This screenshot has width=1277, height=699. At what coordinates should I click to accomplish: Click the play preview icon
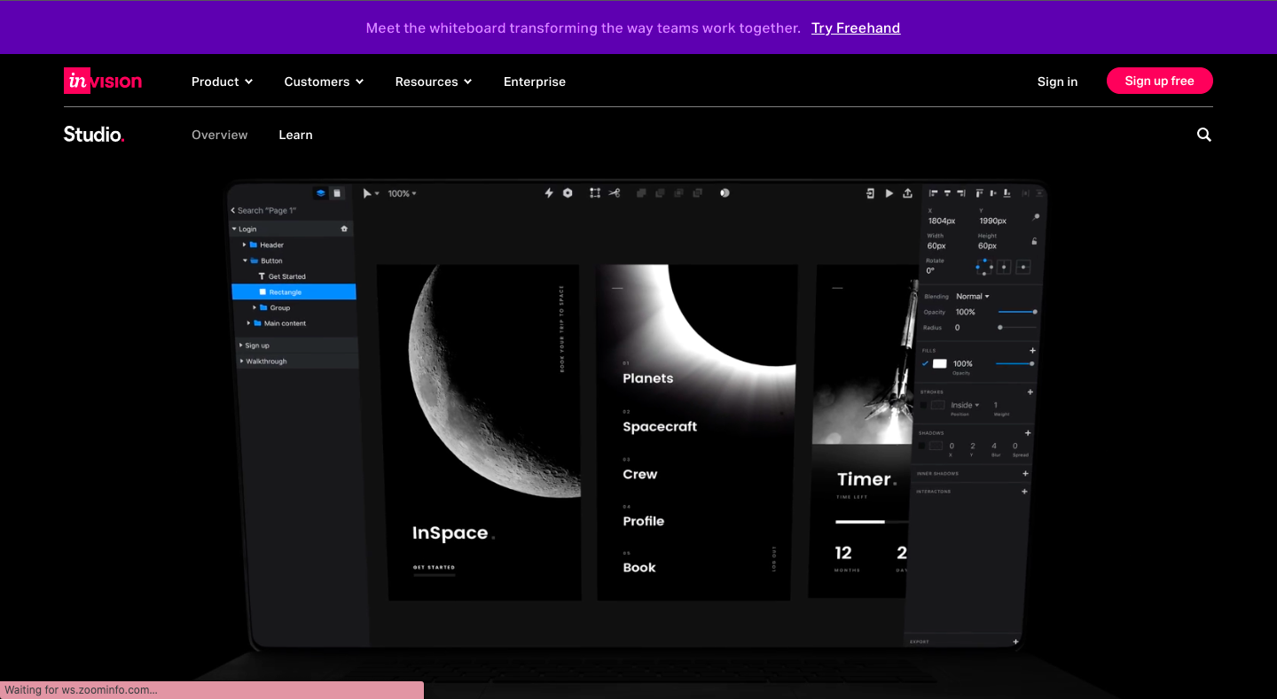tap(889, 193)
